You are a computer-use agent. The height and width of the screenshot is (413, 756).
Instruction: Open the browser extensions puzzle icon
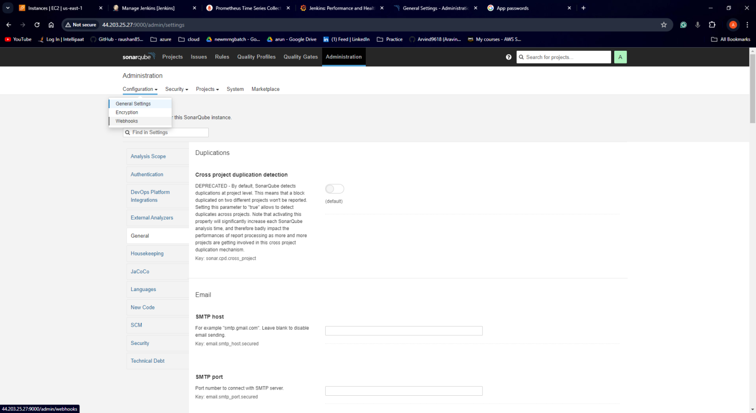pyautogui.click(x=712, y=25)
